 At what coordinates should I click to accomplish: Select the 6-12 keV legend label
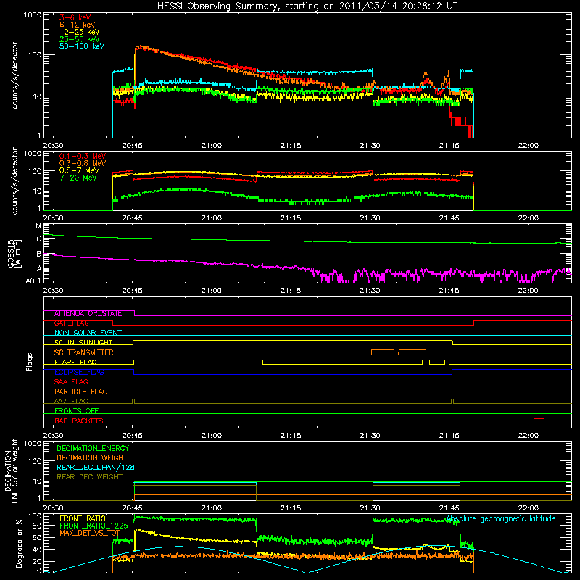click(78, 25)
